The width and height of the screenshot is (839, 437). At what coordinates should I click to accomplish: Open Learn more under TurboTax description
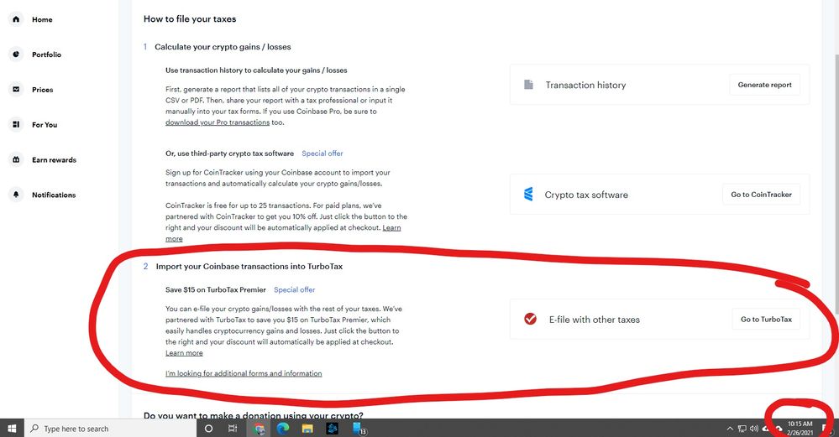pyautogui.click(x=184, y=353)
